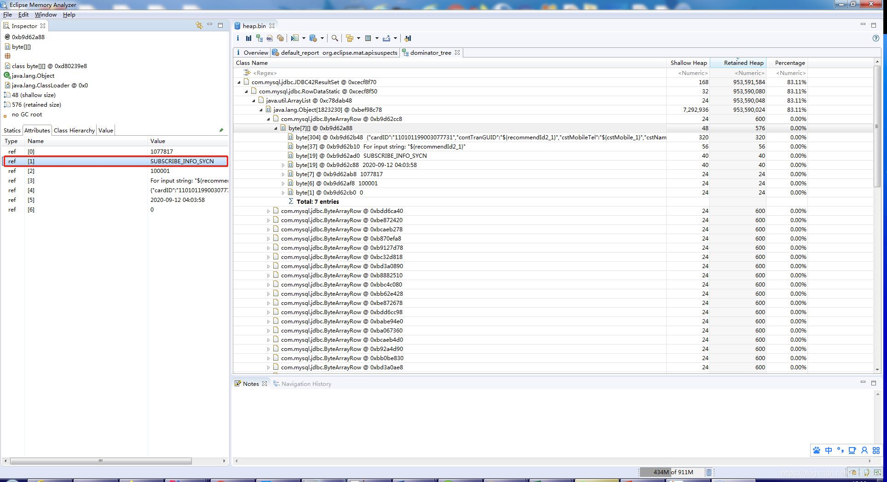Image resolution: width=887 pixels, height=482 pixels.
Task: Toggle Inspector link with snapshot icon
Action: click(x=199, y=25)
